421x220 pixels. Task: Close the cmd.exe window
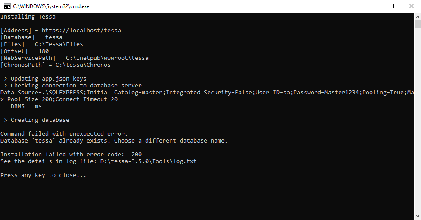[412, 6]
